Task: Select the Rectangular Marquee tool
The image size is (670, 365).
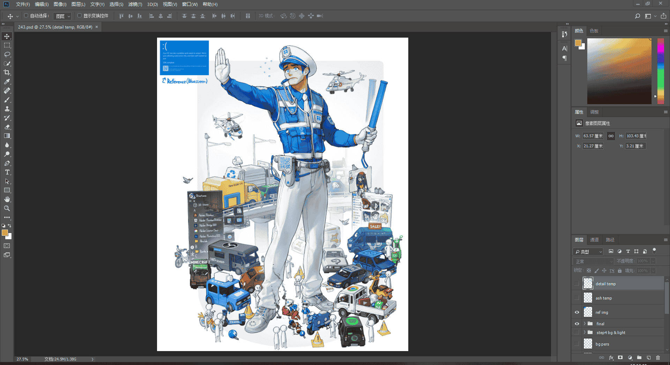Action: coord(7,45)
